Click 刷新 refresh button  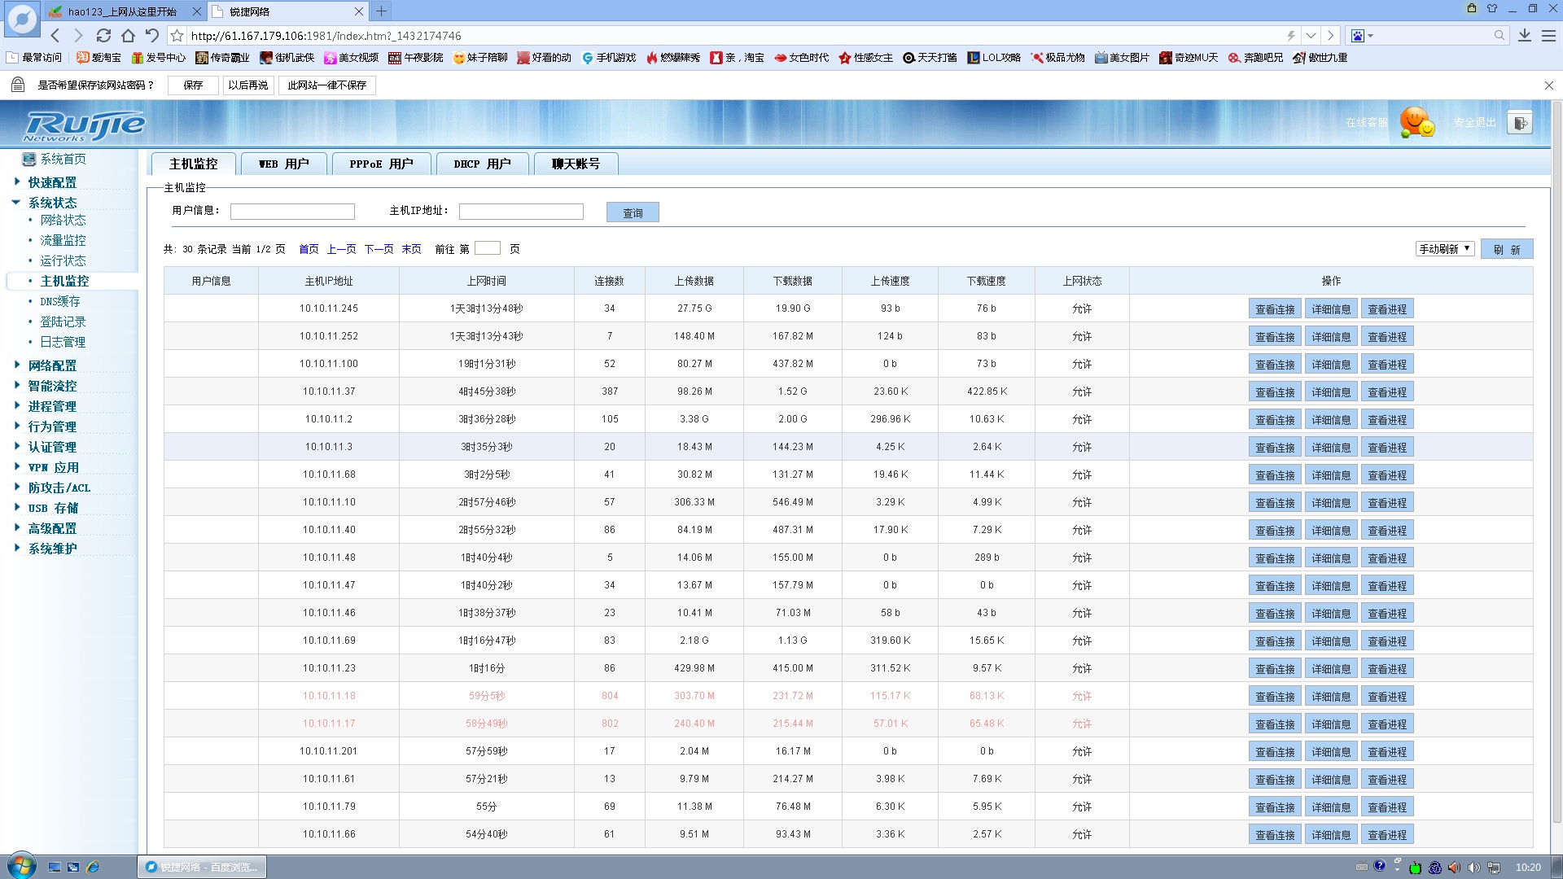[1507, 249]
